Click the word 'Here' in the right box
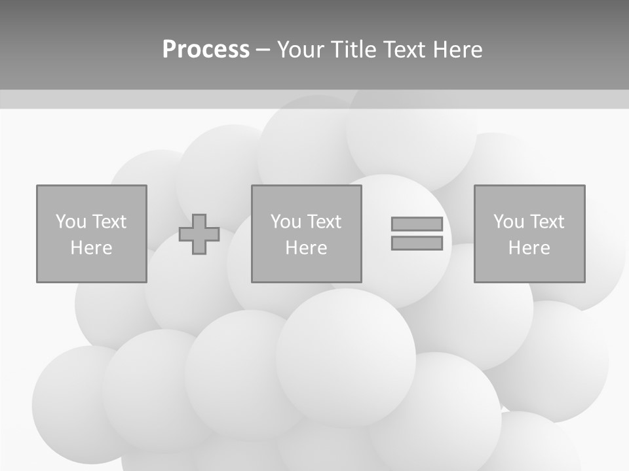 point(529,248)
